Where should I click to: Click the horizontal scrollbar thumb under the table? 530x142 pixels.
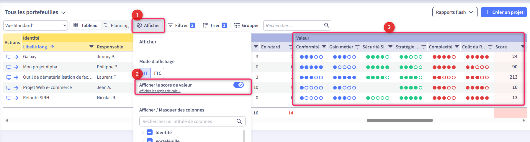400,120
